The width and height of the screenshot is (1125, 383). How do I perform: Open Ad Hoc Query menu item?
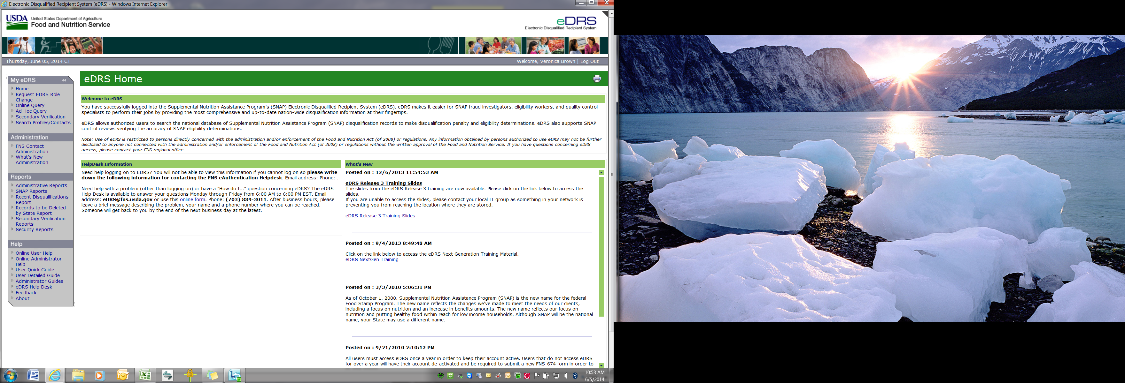point(31,111)
